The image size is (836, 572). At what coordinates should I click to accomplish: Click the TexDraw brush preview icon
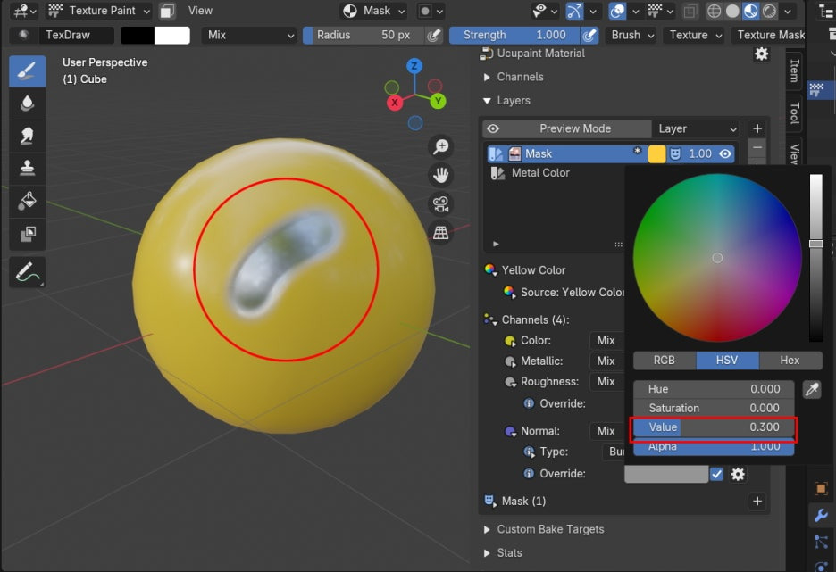23,35
